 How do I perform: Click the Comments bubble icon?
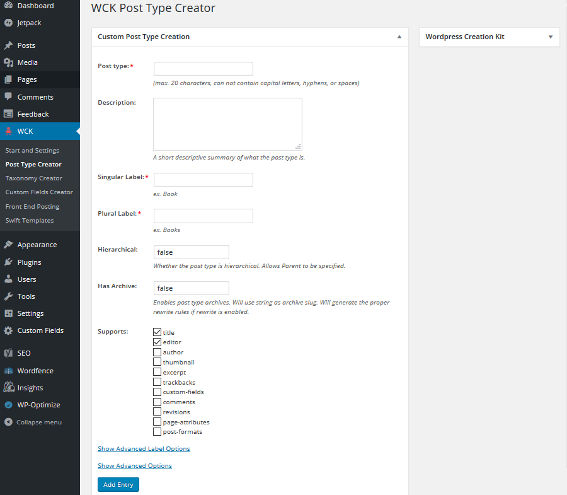tap(8, 96)
